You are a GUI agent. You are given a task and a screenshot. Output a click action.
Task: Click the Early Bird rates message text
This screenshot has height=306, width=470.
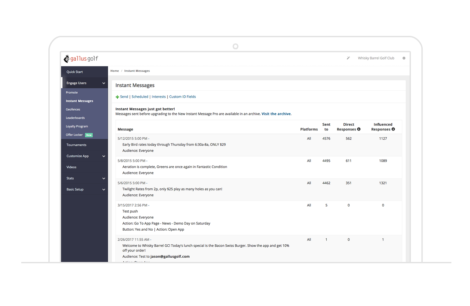click(174, 145)
